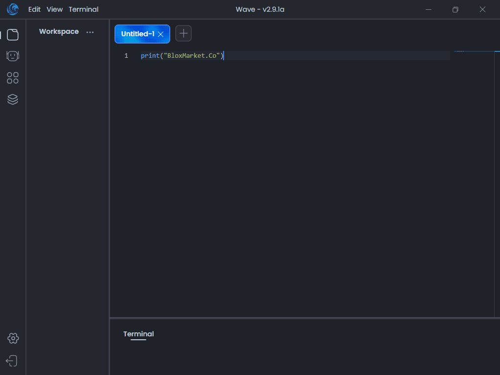Viewport: 500px width, 375px height.
Task: Open the Edit menu
Action: [34, 9]
